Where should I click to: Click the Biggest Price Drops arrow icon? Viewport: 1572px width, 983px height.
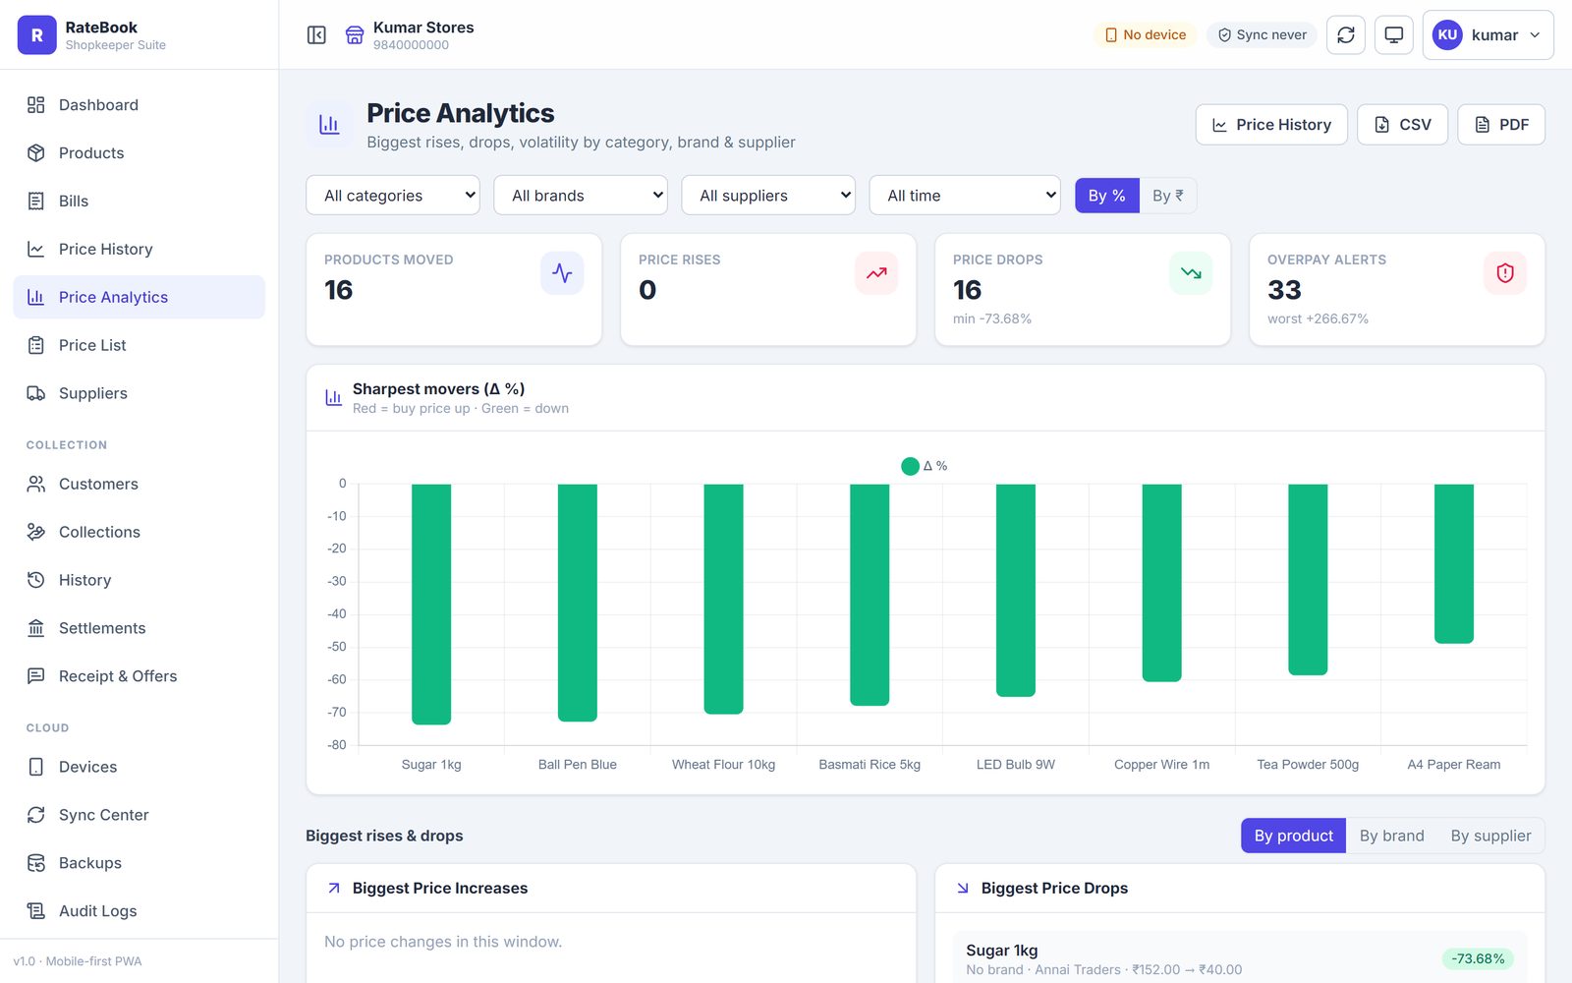[x=963, y=888]
